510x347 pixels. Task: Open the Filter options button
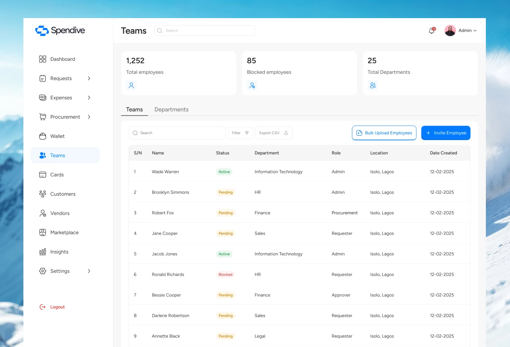(x=240, y=133)
